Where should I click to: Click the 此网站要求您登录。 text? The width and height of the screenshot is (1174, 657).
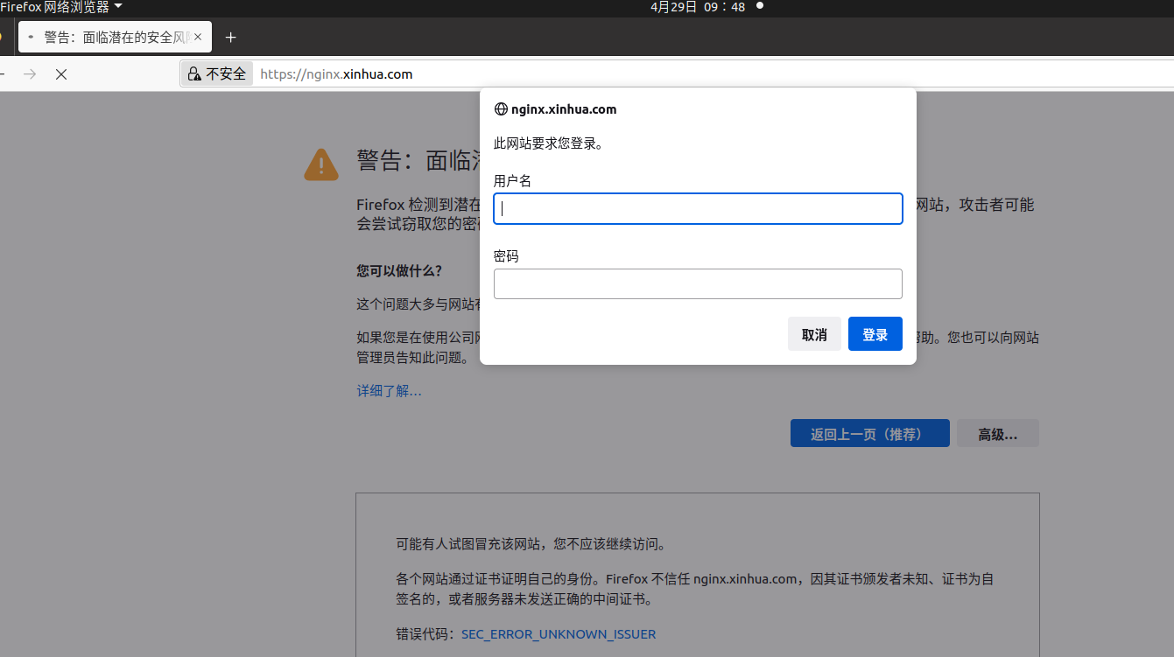(549, 143)
